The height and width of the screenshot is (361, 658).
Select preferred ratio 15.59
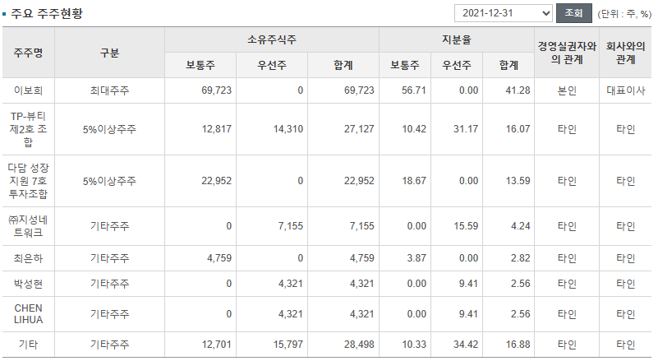pyautogui.click(x=466, y=226)
